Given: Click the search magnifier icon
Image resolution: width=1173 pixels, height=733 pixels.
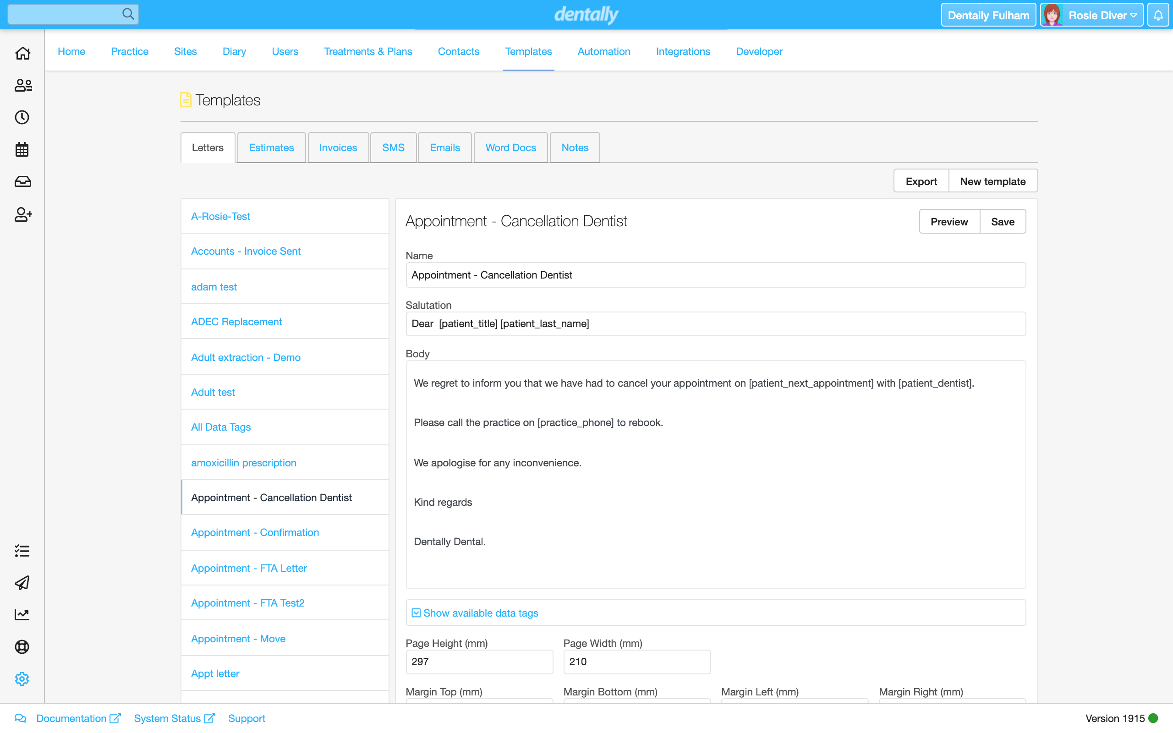Looking at the screenshot, I should click(127, 14).
